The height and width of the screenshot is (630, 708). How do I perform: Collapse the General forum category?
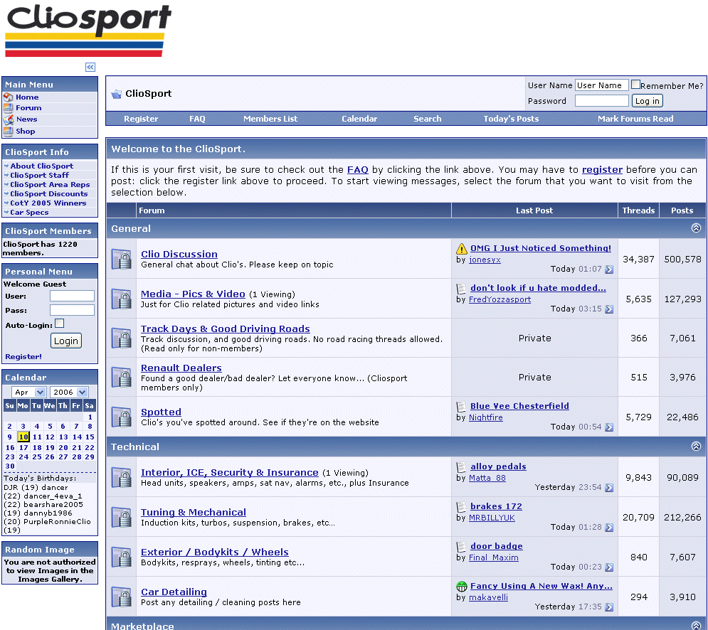696,229
